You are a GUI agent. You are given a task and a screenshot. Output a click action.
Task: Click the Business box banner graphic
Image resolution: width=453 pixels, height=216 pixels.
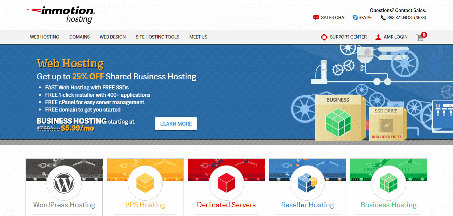[x=340, y=117]
